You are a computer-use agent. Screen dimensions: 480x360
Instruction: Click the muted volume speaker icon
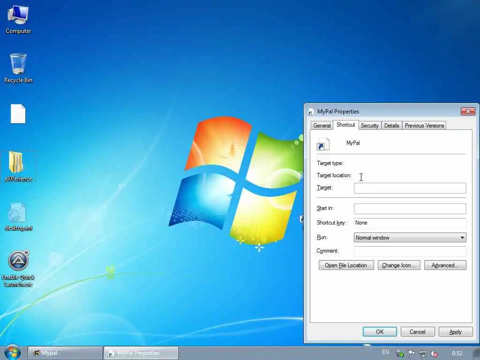coord(434,353)
